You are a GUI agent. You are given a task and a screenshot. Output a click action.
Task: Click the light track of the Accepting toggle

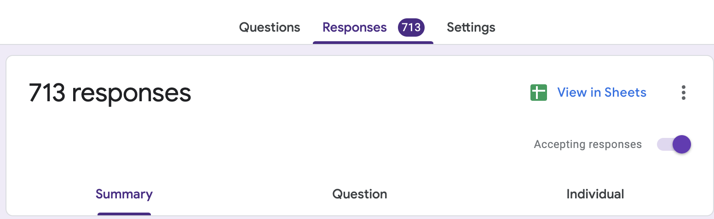click(664, 145)
